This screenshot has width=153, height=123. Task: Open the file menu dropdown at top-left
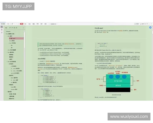3,24
